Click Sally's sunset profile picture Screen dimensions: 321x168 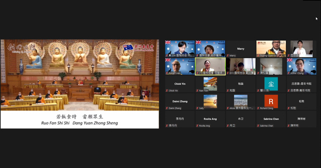coord(210,101)
